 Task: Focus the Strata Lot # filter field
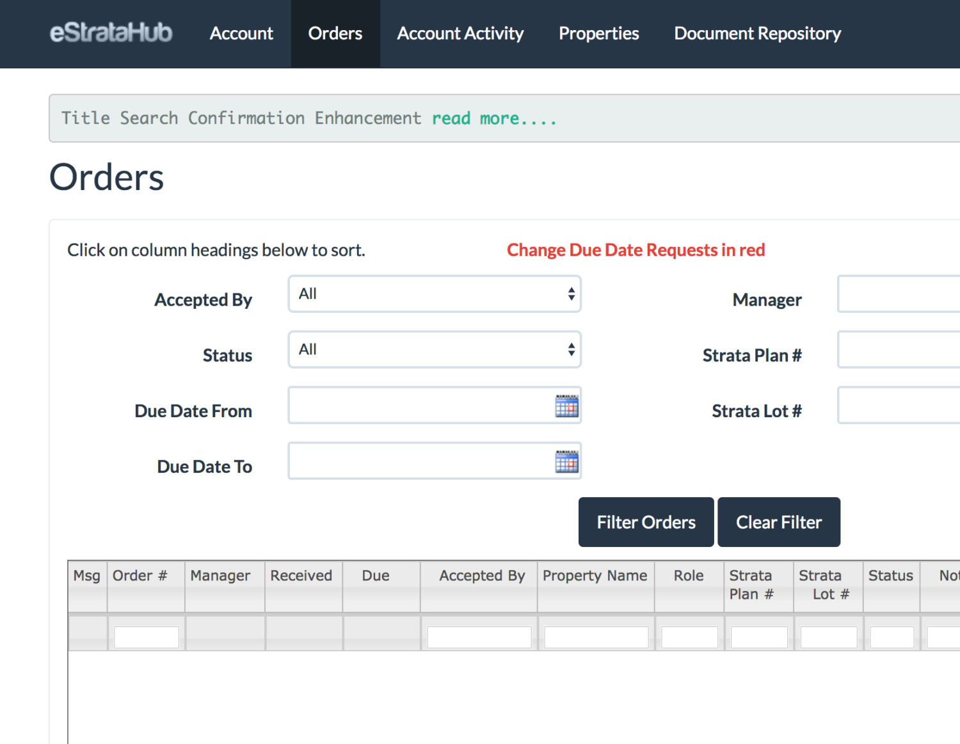[x=899, y=405]
